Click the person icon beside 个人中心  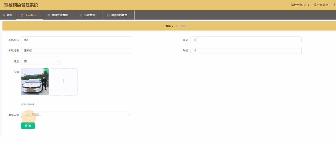22,15
